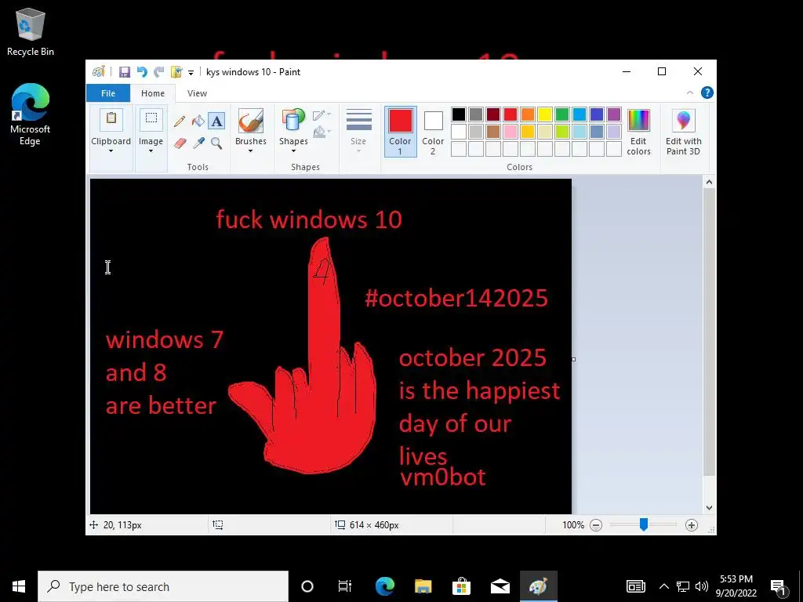803x602 pixels.
Task: Open the Paint Help question mark icon
Action: click(x=707, y=92)
